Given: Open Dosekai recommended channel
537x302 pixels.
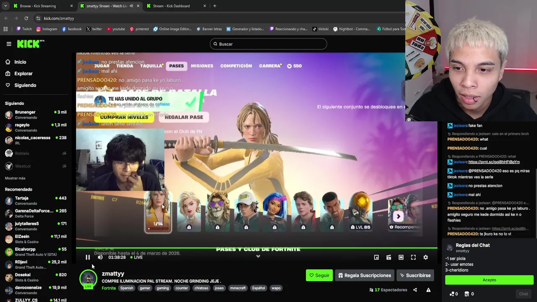Looking at the screenshot, I should [36, 277].
